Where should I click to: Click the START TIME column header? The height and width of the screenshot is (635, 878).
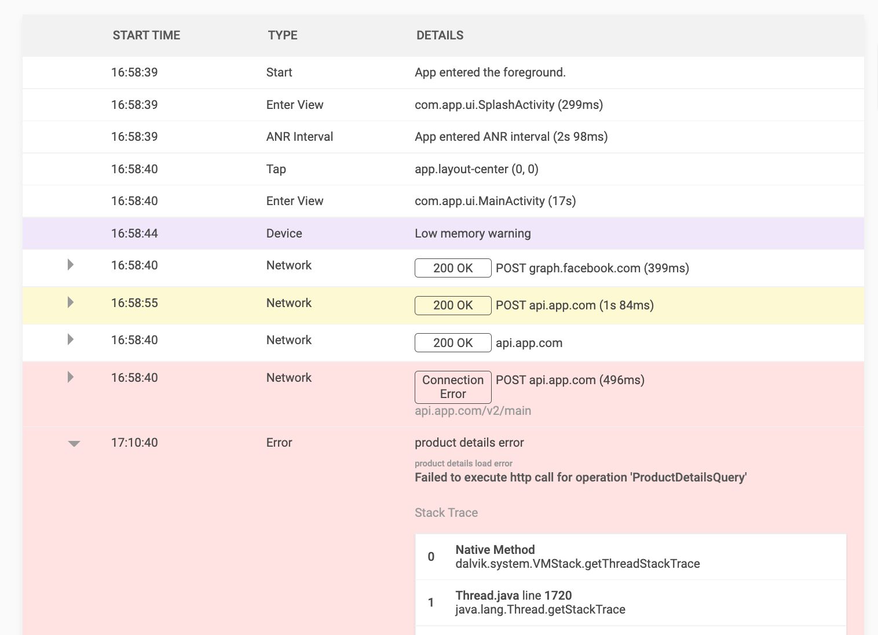pos(147,35)
